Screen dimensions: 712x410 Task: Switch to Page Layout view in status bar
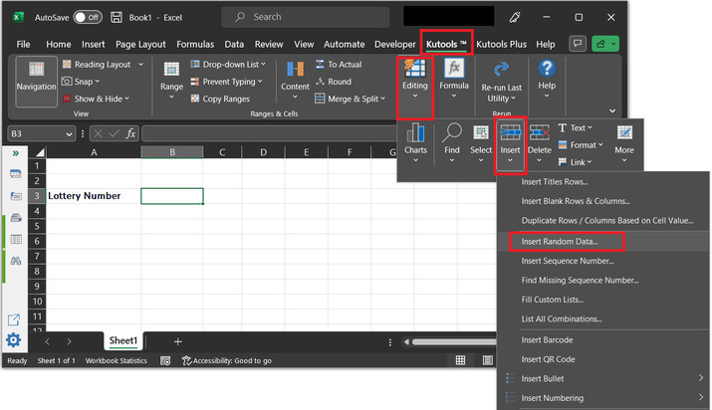pyautogui.click(x=488, y=360)
